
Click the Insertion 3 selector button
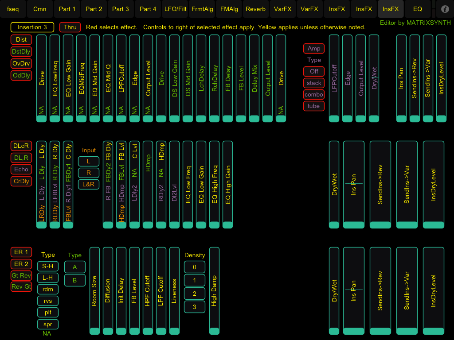(x=32, y=27)
